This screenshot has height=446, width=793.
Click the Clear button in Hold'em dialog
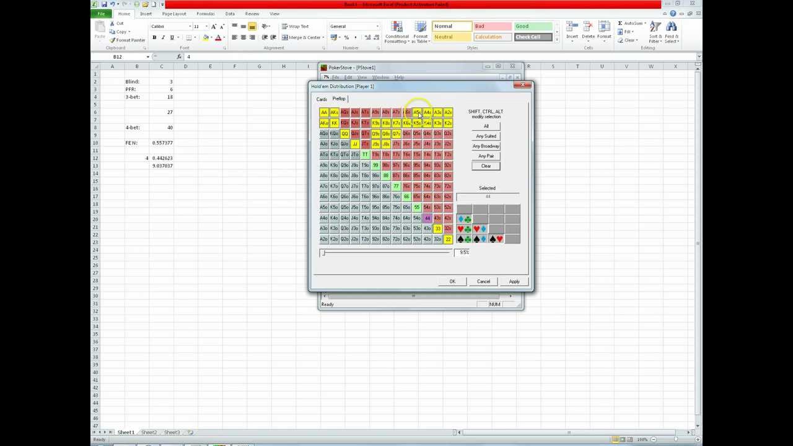[486, 166]
